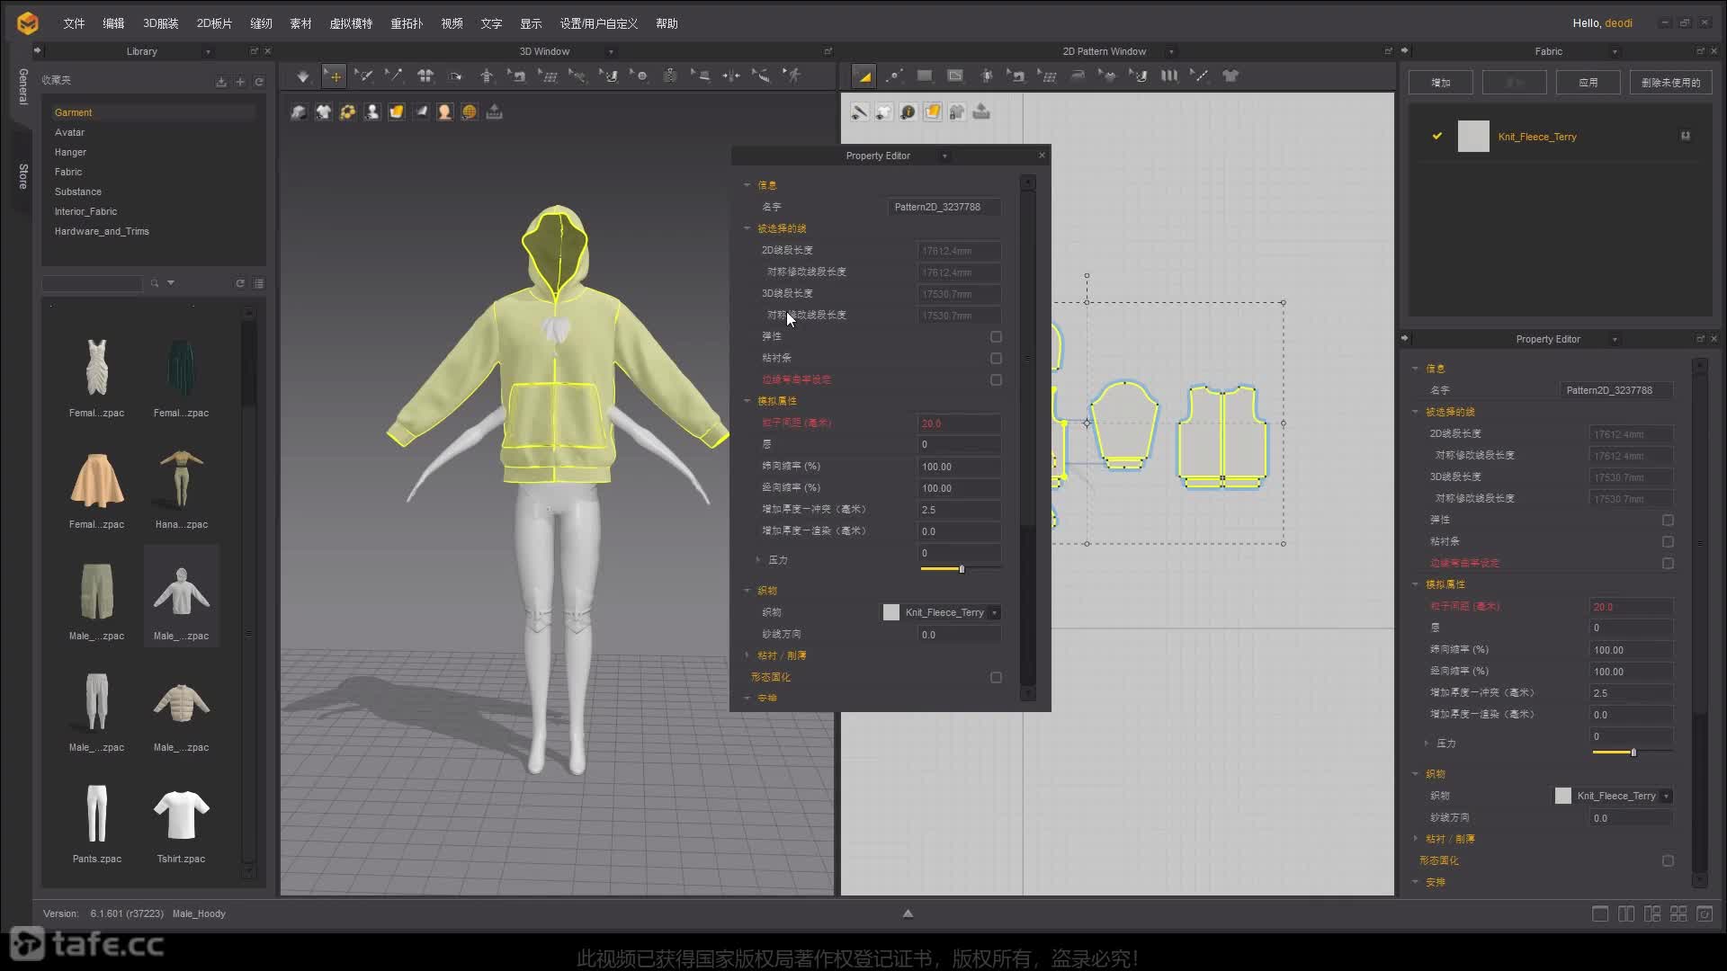Viewport: 1727px width, 971px height.
Task: Open the 文件 menu
Action: [x=74, y=23]
